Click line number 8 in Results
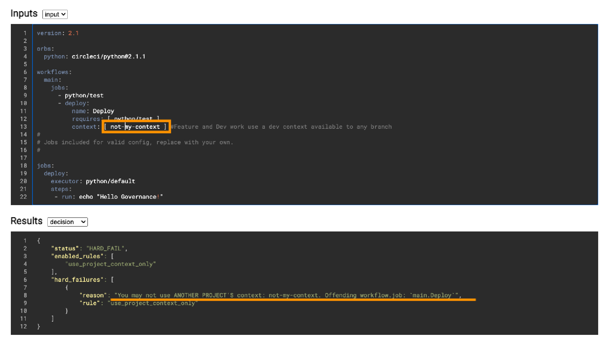The image size is (609, 345). pyautogui.click(x=25, y=295)
